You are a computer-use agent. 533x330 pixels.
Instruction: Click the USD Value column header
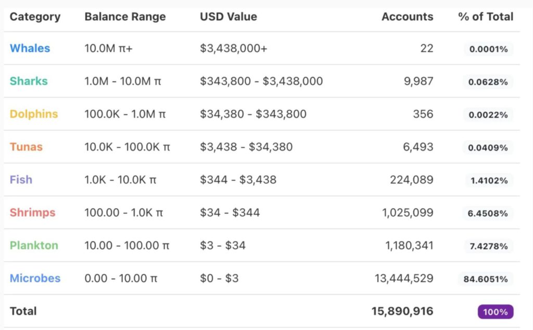point(229,17)
